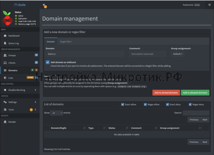
Task: Sort by Domain/RegEx column arrows
Action: point(84,128)
